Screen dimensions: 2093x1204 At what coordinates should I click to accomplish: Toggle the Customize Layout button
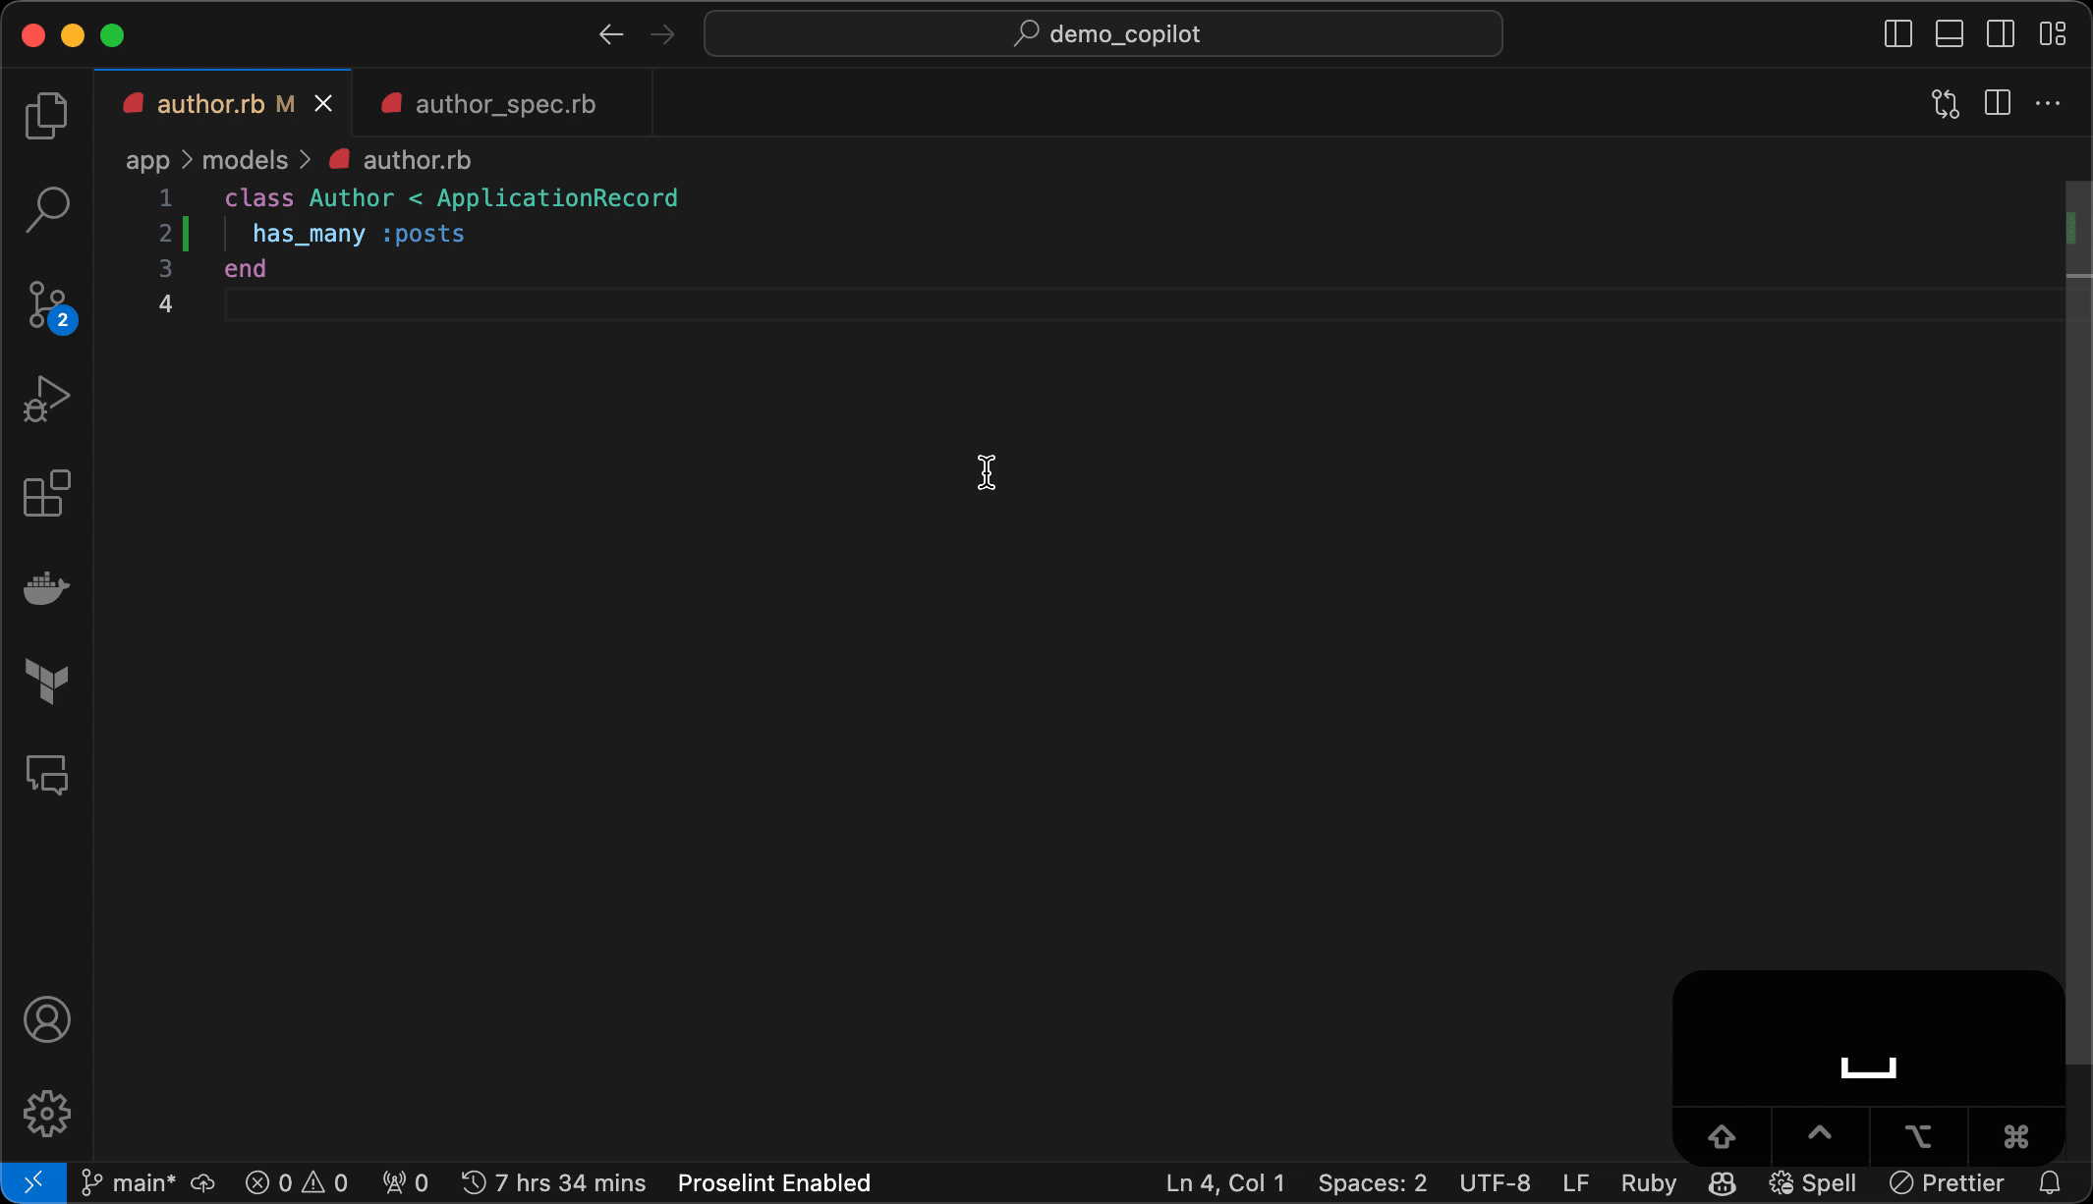point(2053,31)
